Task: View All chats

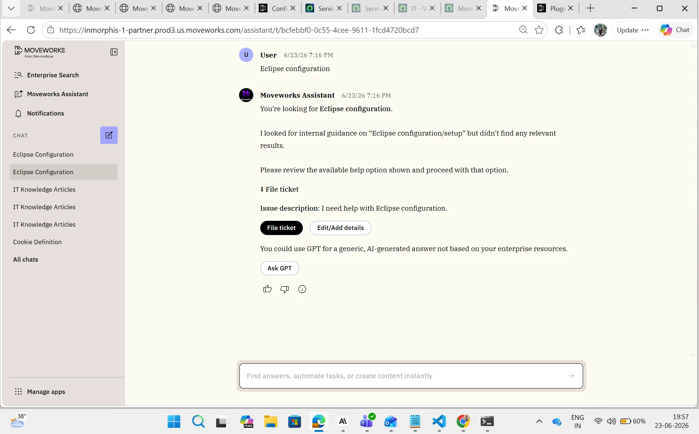Action: point(26,259)
